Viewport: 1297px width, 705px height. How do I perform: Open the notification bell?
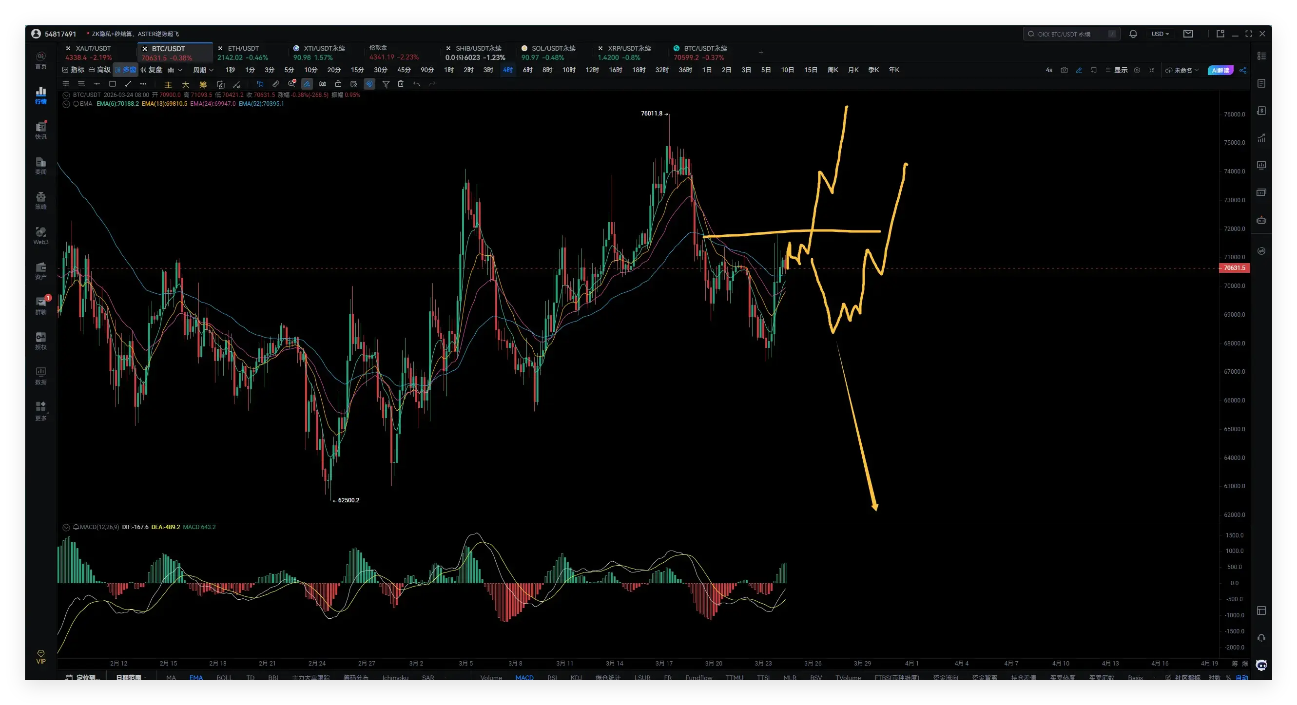coord(1133,34)
